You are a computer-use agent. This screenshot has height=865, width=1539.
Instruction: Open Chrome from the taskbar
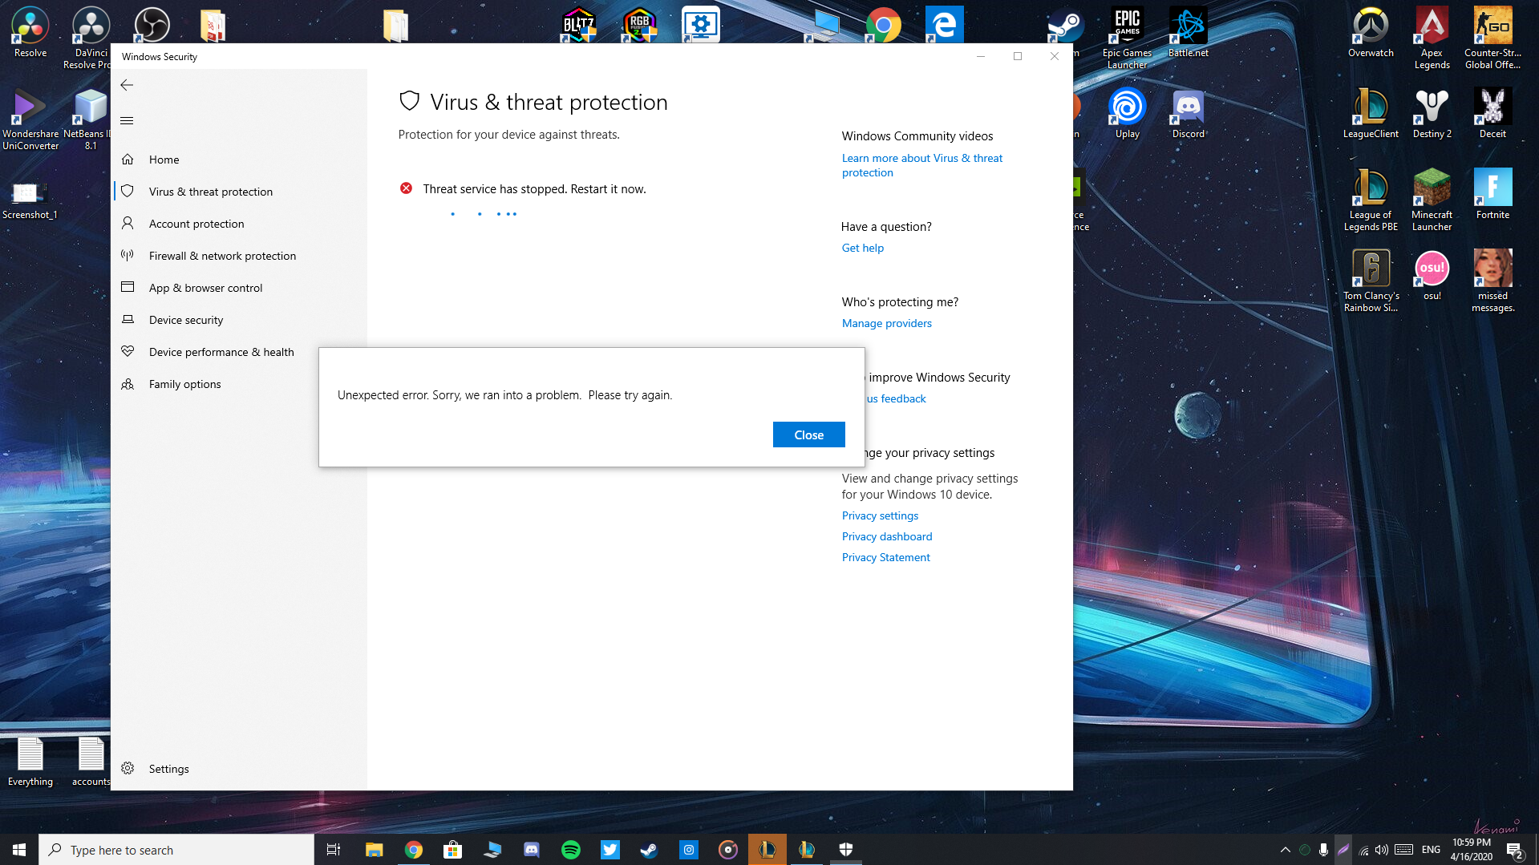coord(414,850)
